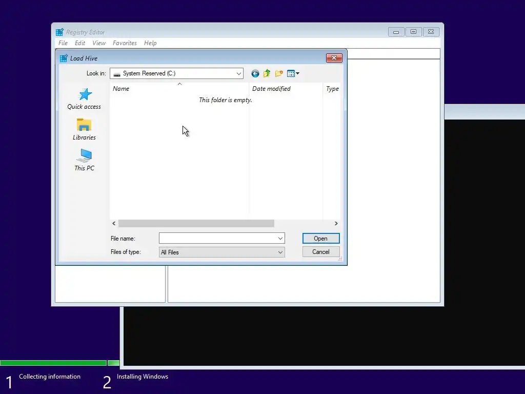Screen dimensions: 525x394
Task: Open the Edit menu in Registry Editor
Action: [79, 43]
